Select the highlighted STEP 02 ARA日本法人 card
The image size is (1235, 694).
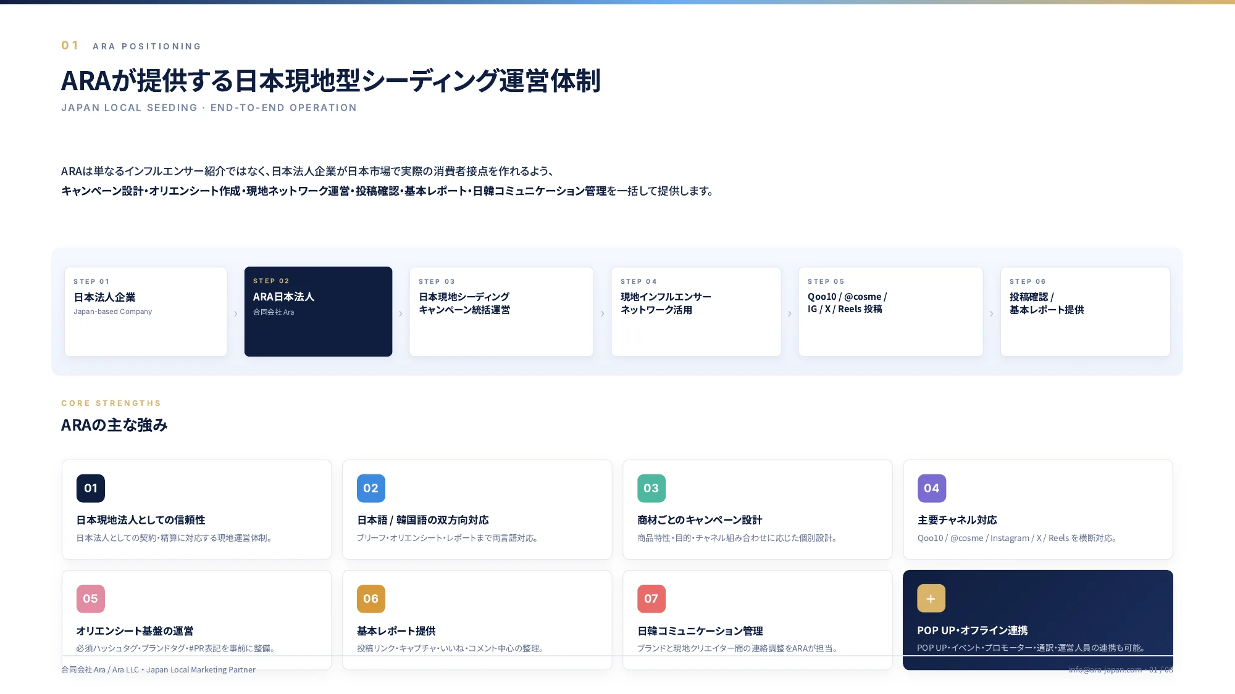pyautogui.click(x=318, y=312)
